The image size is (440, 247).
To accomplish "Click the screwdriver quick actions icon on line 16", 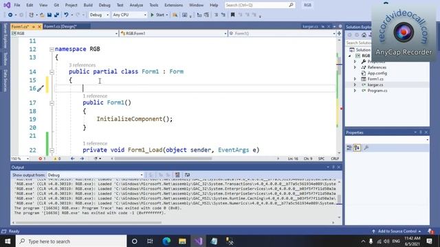I will (x=41, y=89).
